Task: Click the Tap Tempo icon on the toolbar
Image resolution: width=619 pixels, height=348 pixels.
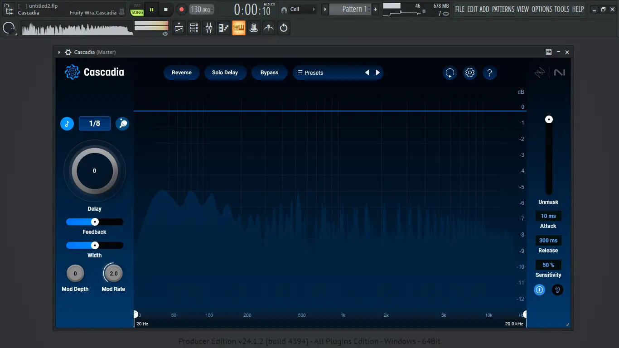Action: [x=269, y=28]
